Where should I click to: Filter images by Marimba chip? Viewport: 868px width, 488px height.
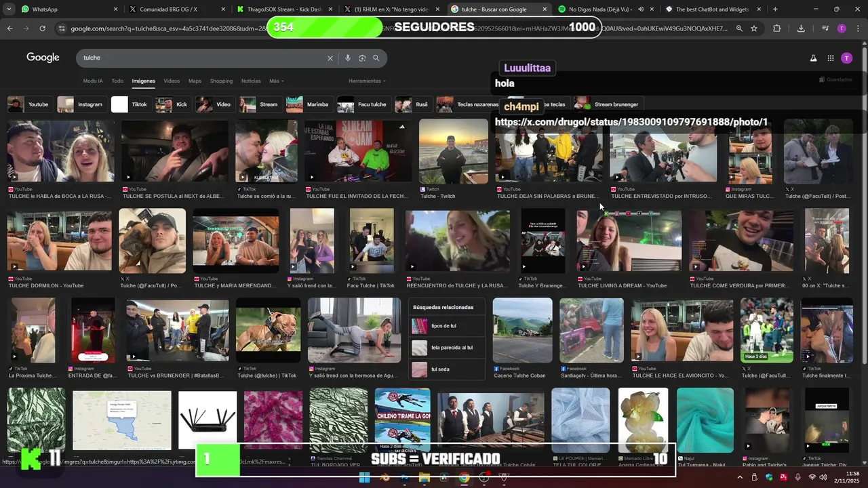coord(309,104)
